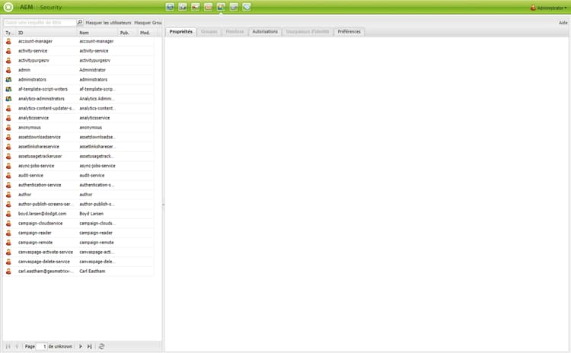The image size is (571, 353).
Task: Sort by the ID column header
Action: [47, 33]
